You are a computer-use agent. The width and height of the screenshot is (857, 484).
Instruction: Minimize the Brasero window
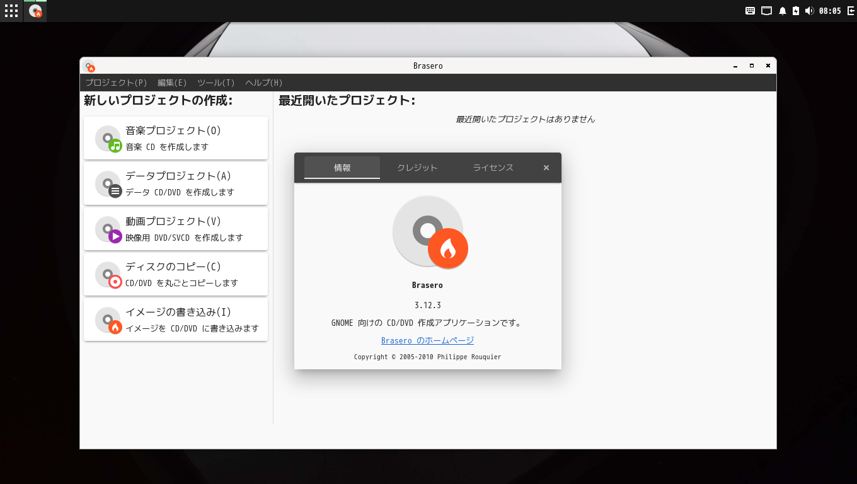[735, 66]
